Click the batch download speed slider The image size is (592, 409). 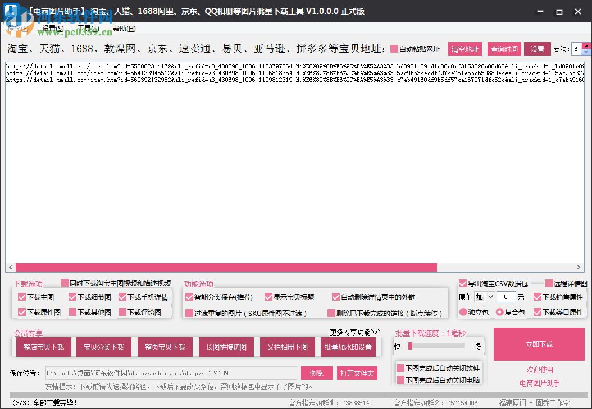[436, 346]
